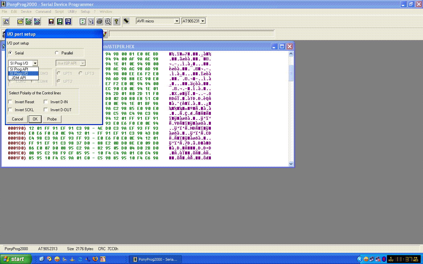The width and height of the screenshot is (423, 264).
Task: Click Size 2176 Bytes in status bar
Action: click(x=80, y=249)
